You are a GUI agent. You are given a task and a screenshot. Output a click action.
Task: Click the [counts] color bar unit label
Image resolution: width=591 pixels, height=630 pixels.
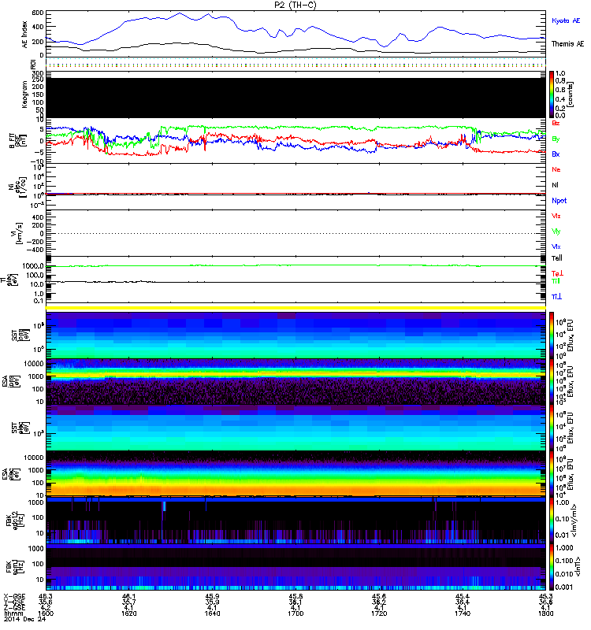pos(571,94)
